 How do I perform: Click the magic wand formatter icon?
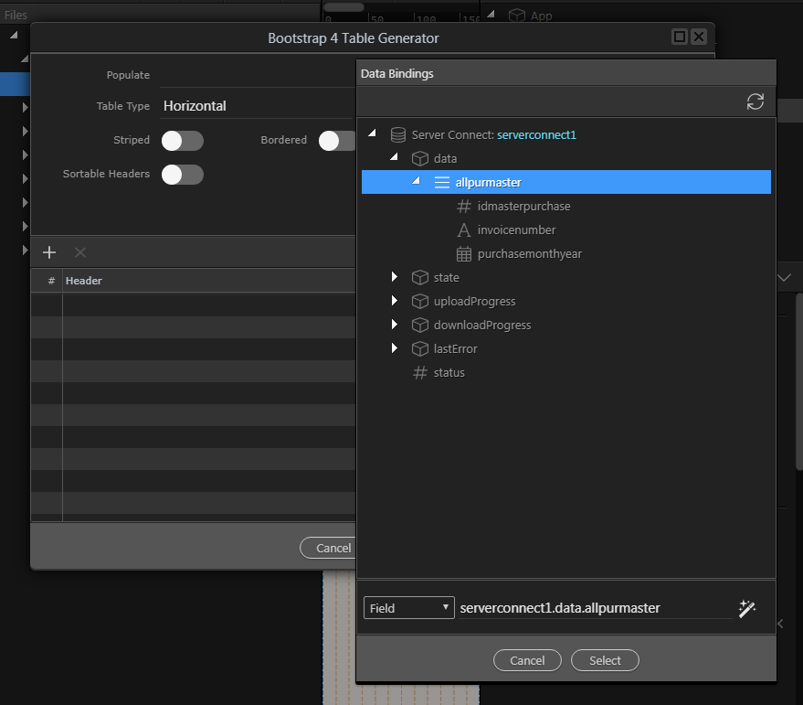[746, 608]
